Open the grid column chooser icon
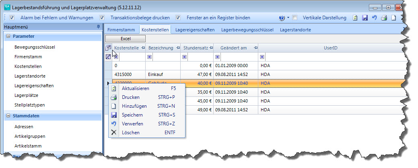418x168 pixels. [108, 48]
